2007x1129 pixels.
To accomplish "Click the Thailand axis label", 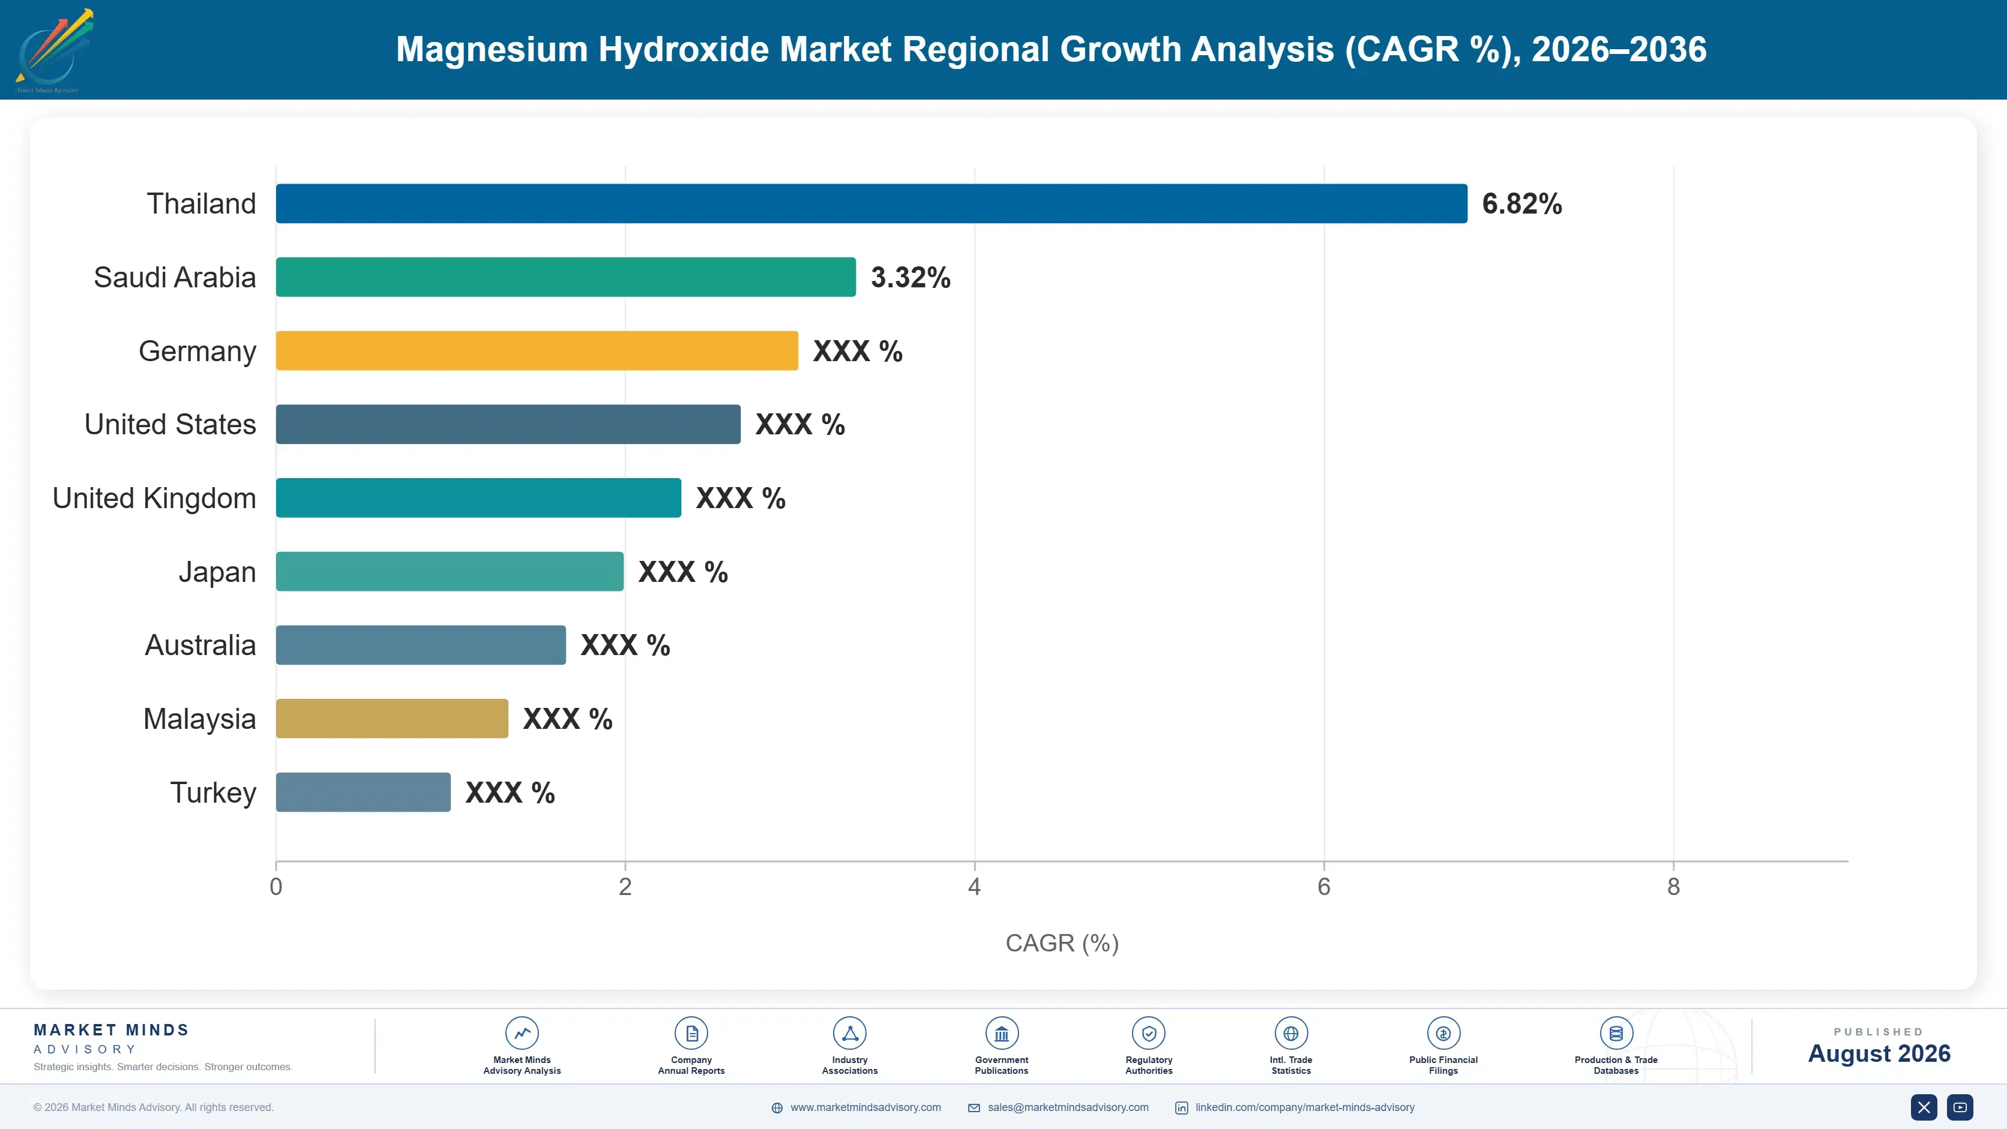I will coord(201,203).
